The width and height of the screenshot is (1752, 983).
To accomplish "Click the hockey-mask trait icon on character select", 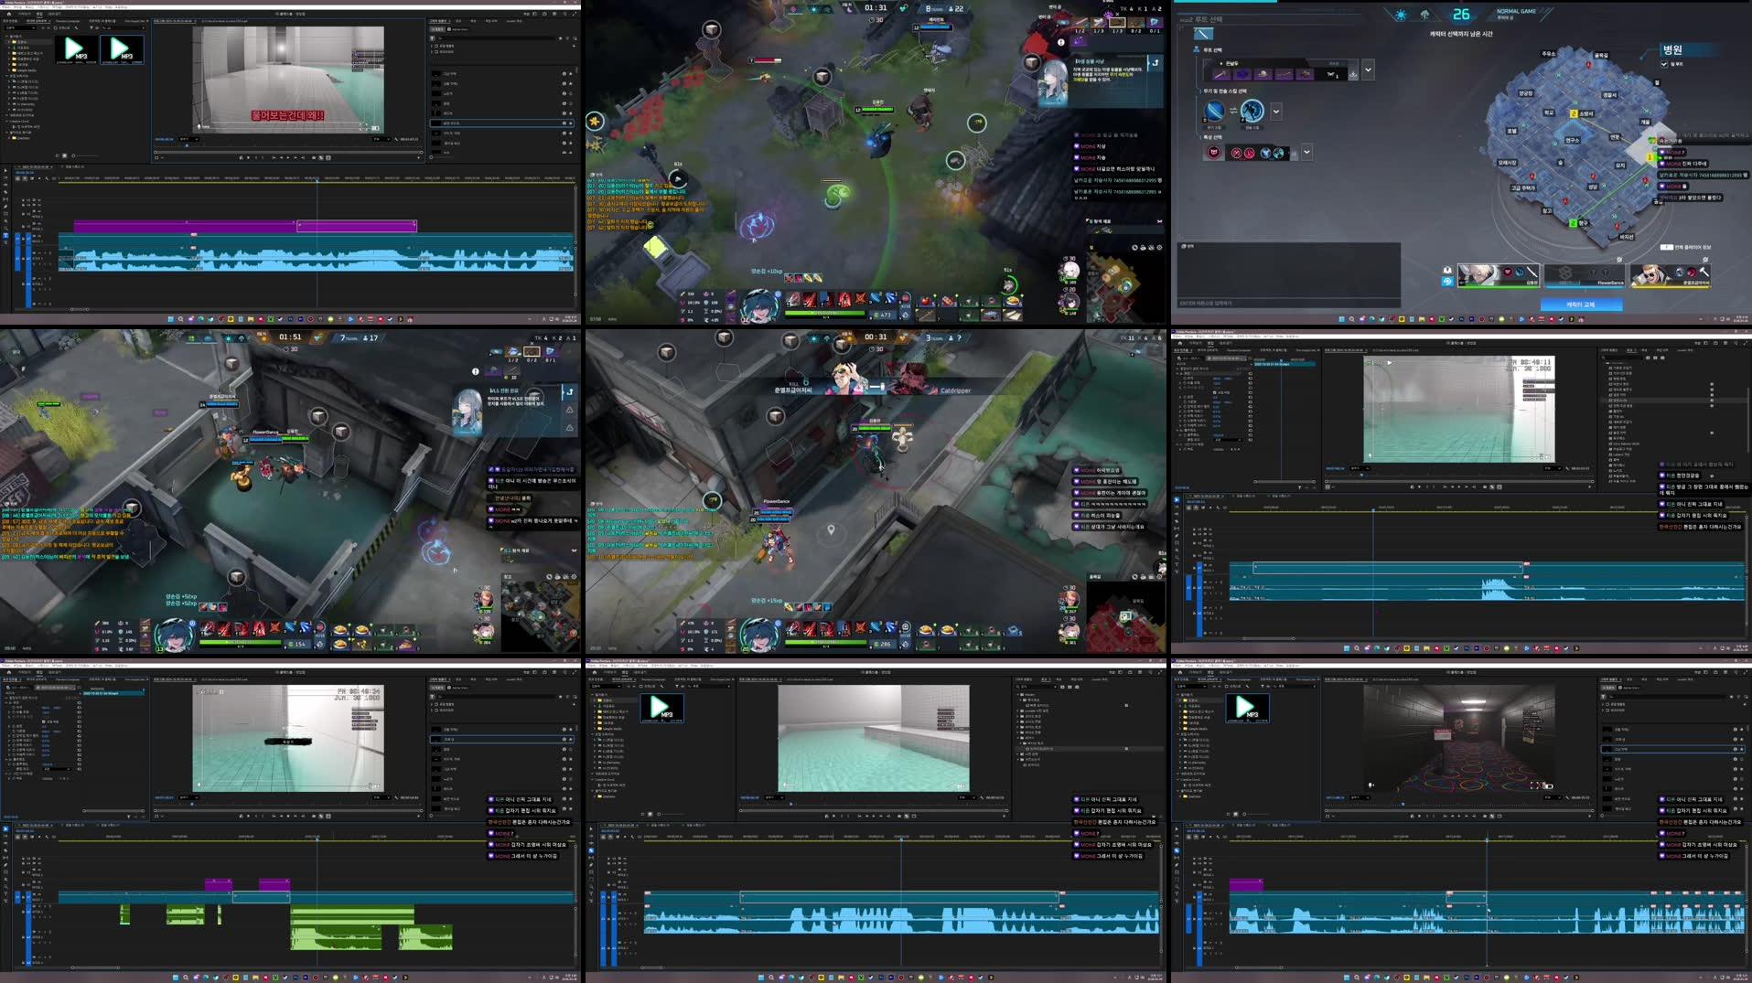I will point(1214,153).
